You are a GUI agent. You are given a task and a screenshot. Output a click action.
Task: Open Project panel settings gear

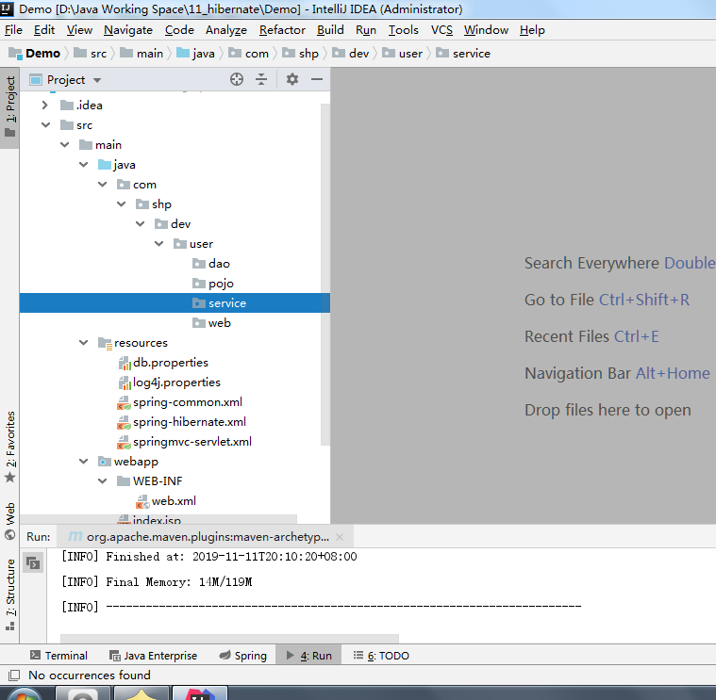(x=292, y=79)
